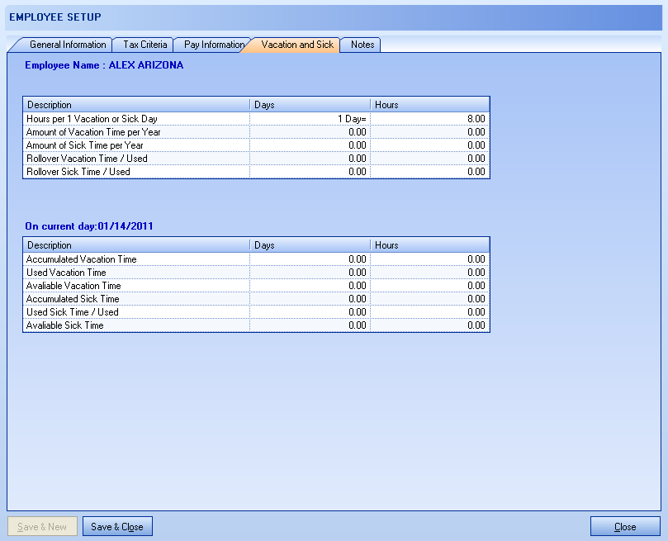Click Avaliable Sick Time hours cell
Screen dimensions: 668x541
pyautogui.click(x=429, y=325)
